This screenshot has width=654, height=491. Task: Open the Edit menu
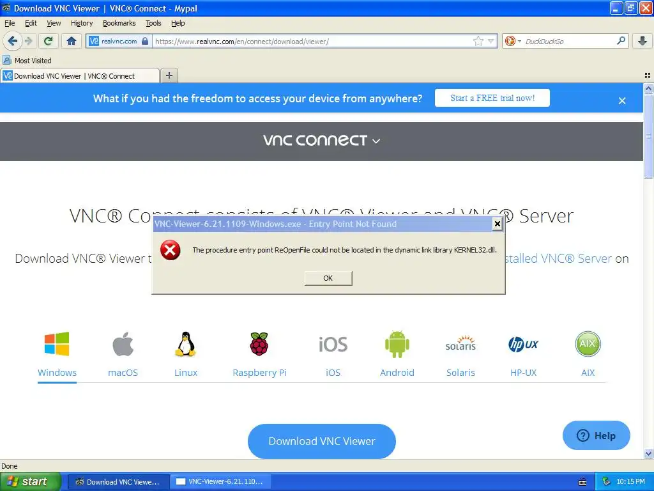click(31, 23)
